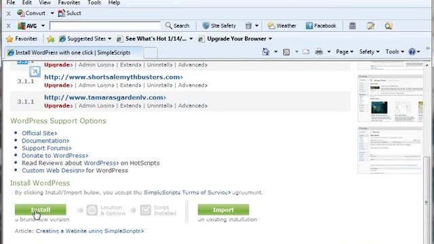Click Admin Login for shortsalemythbusters.com
This screenshot has width=434, height=244.
tap(96, 85)
